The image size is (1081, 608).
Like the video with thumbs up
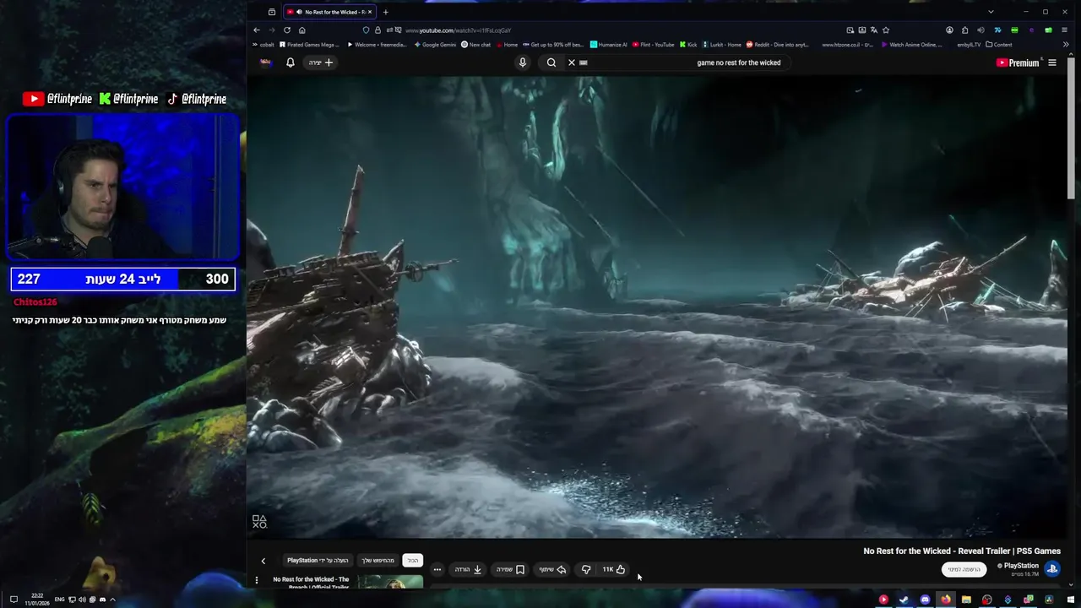click(x=614, y=569)
